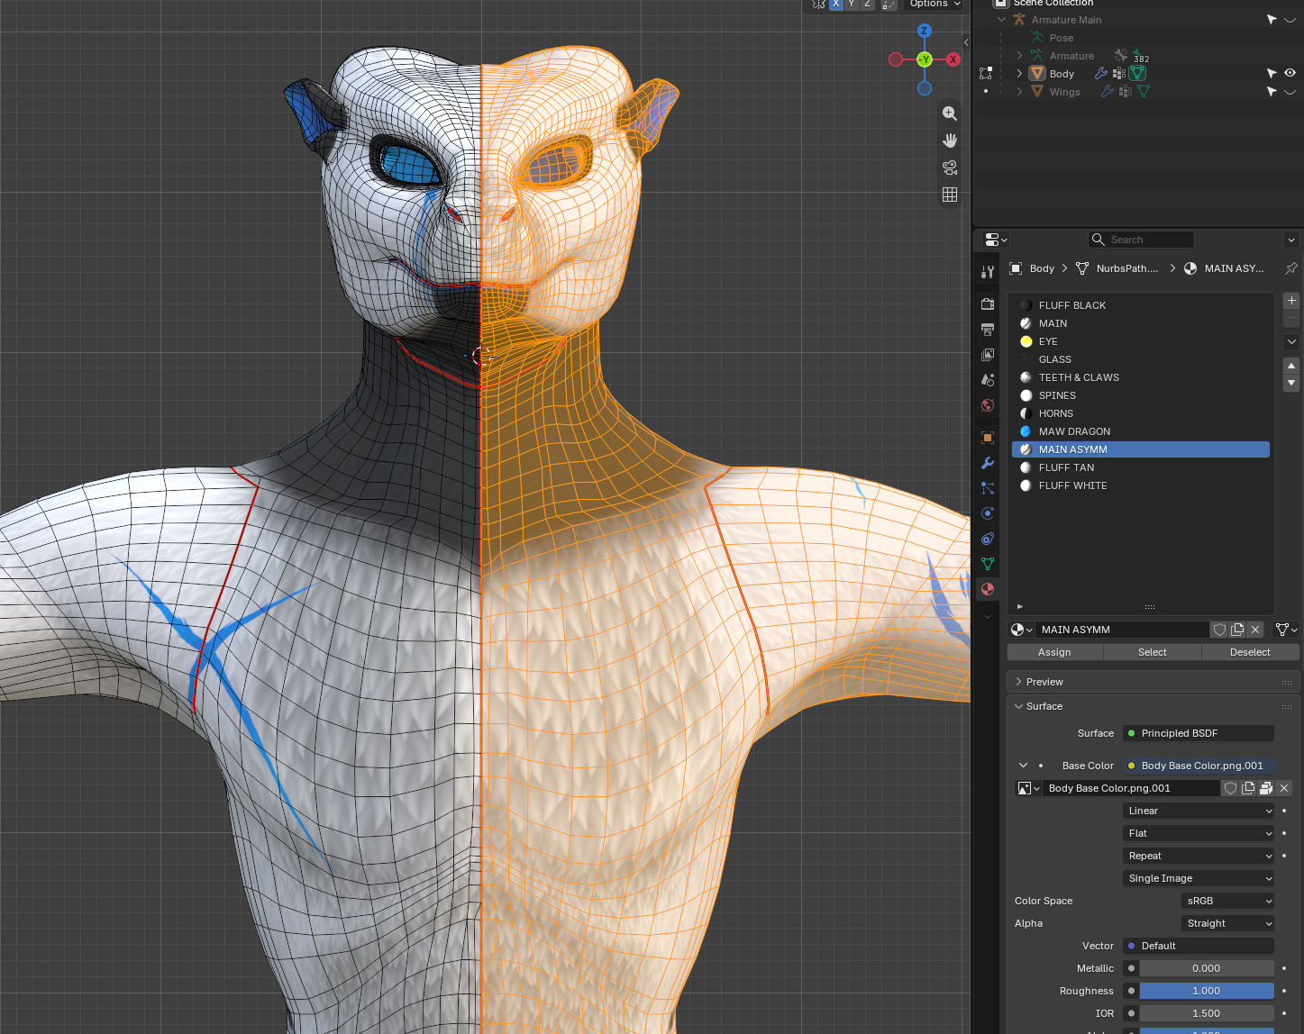Screen dimensions: 1304x1034
Task: Open the World properties tab
Action: point(988,405)
